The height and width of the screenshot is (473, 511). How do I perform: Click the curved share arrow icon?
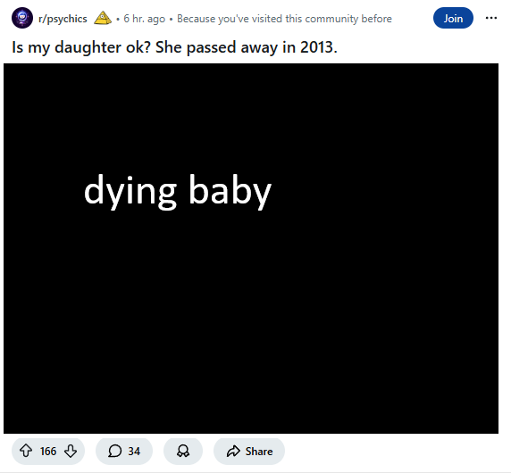click(x=233, y=452)
